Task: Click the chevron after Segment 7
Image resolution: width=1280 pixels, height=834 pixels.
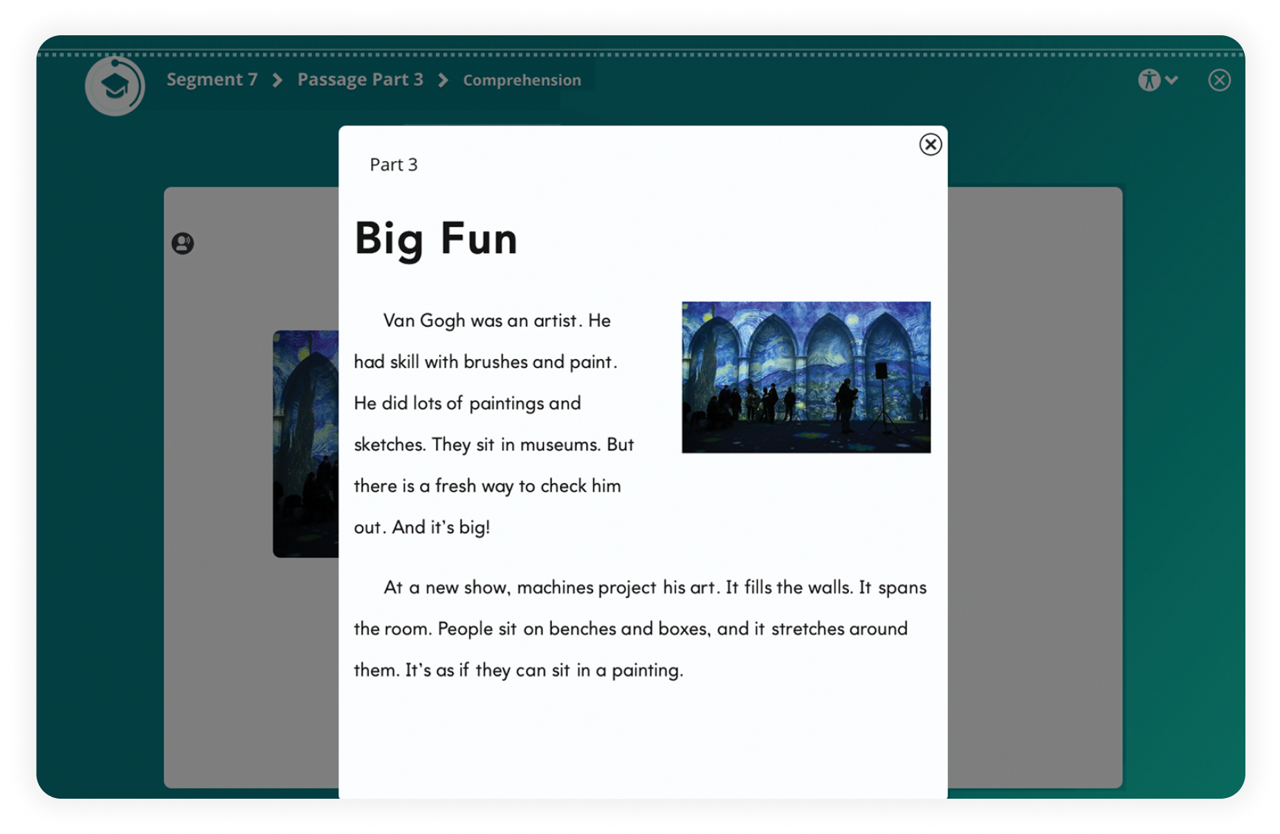Action: 277,80
